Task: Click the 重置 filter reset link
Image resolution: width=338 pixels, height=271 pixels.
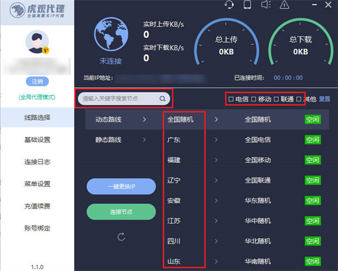Action: pyautogui.click(x=324, y=99)
